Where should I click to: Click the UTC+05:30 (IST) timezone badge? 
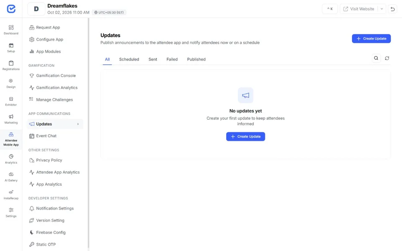109,12
